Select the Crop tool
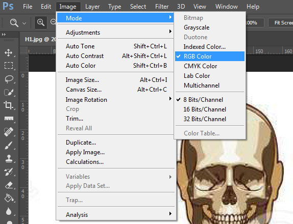This screenshot has width=293, height=224. (x=9, y=105)
